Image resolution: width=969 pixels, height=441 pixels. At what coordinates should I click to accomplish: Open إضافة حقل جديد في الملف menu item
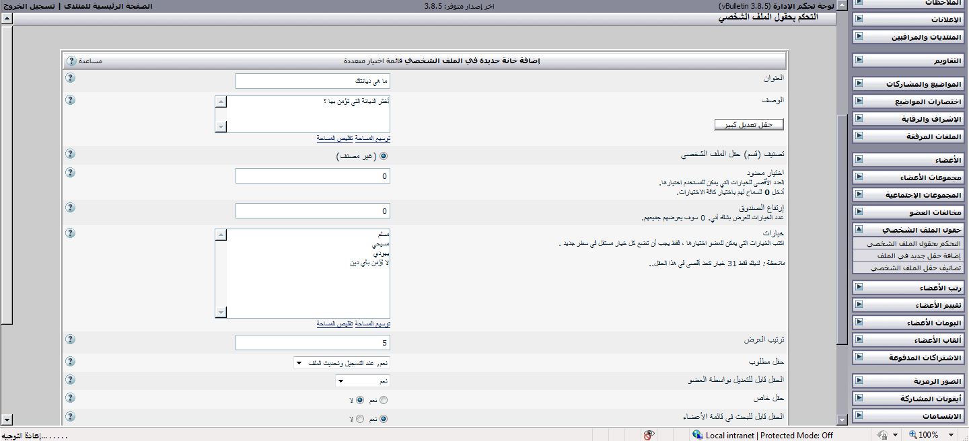click(x=907, y=255)
